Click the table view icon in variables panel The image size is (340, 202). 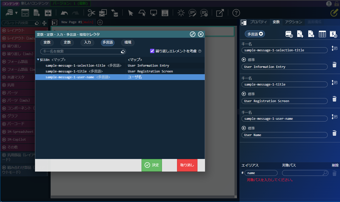click(x=322, y=34)
